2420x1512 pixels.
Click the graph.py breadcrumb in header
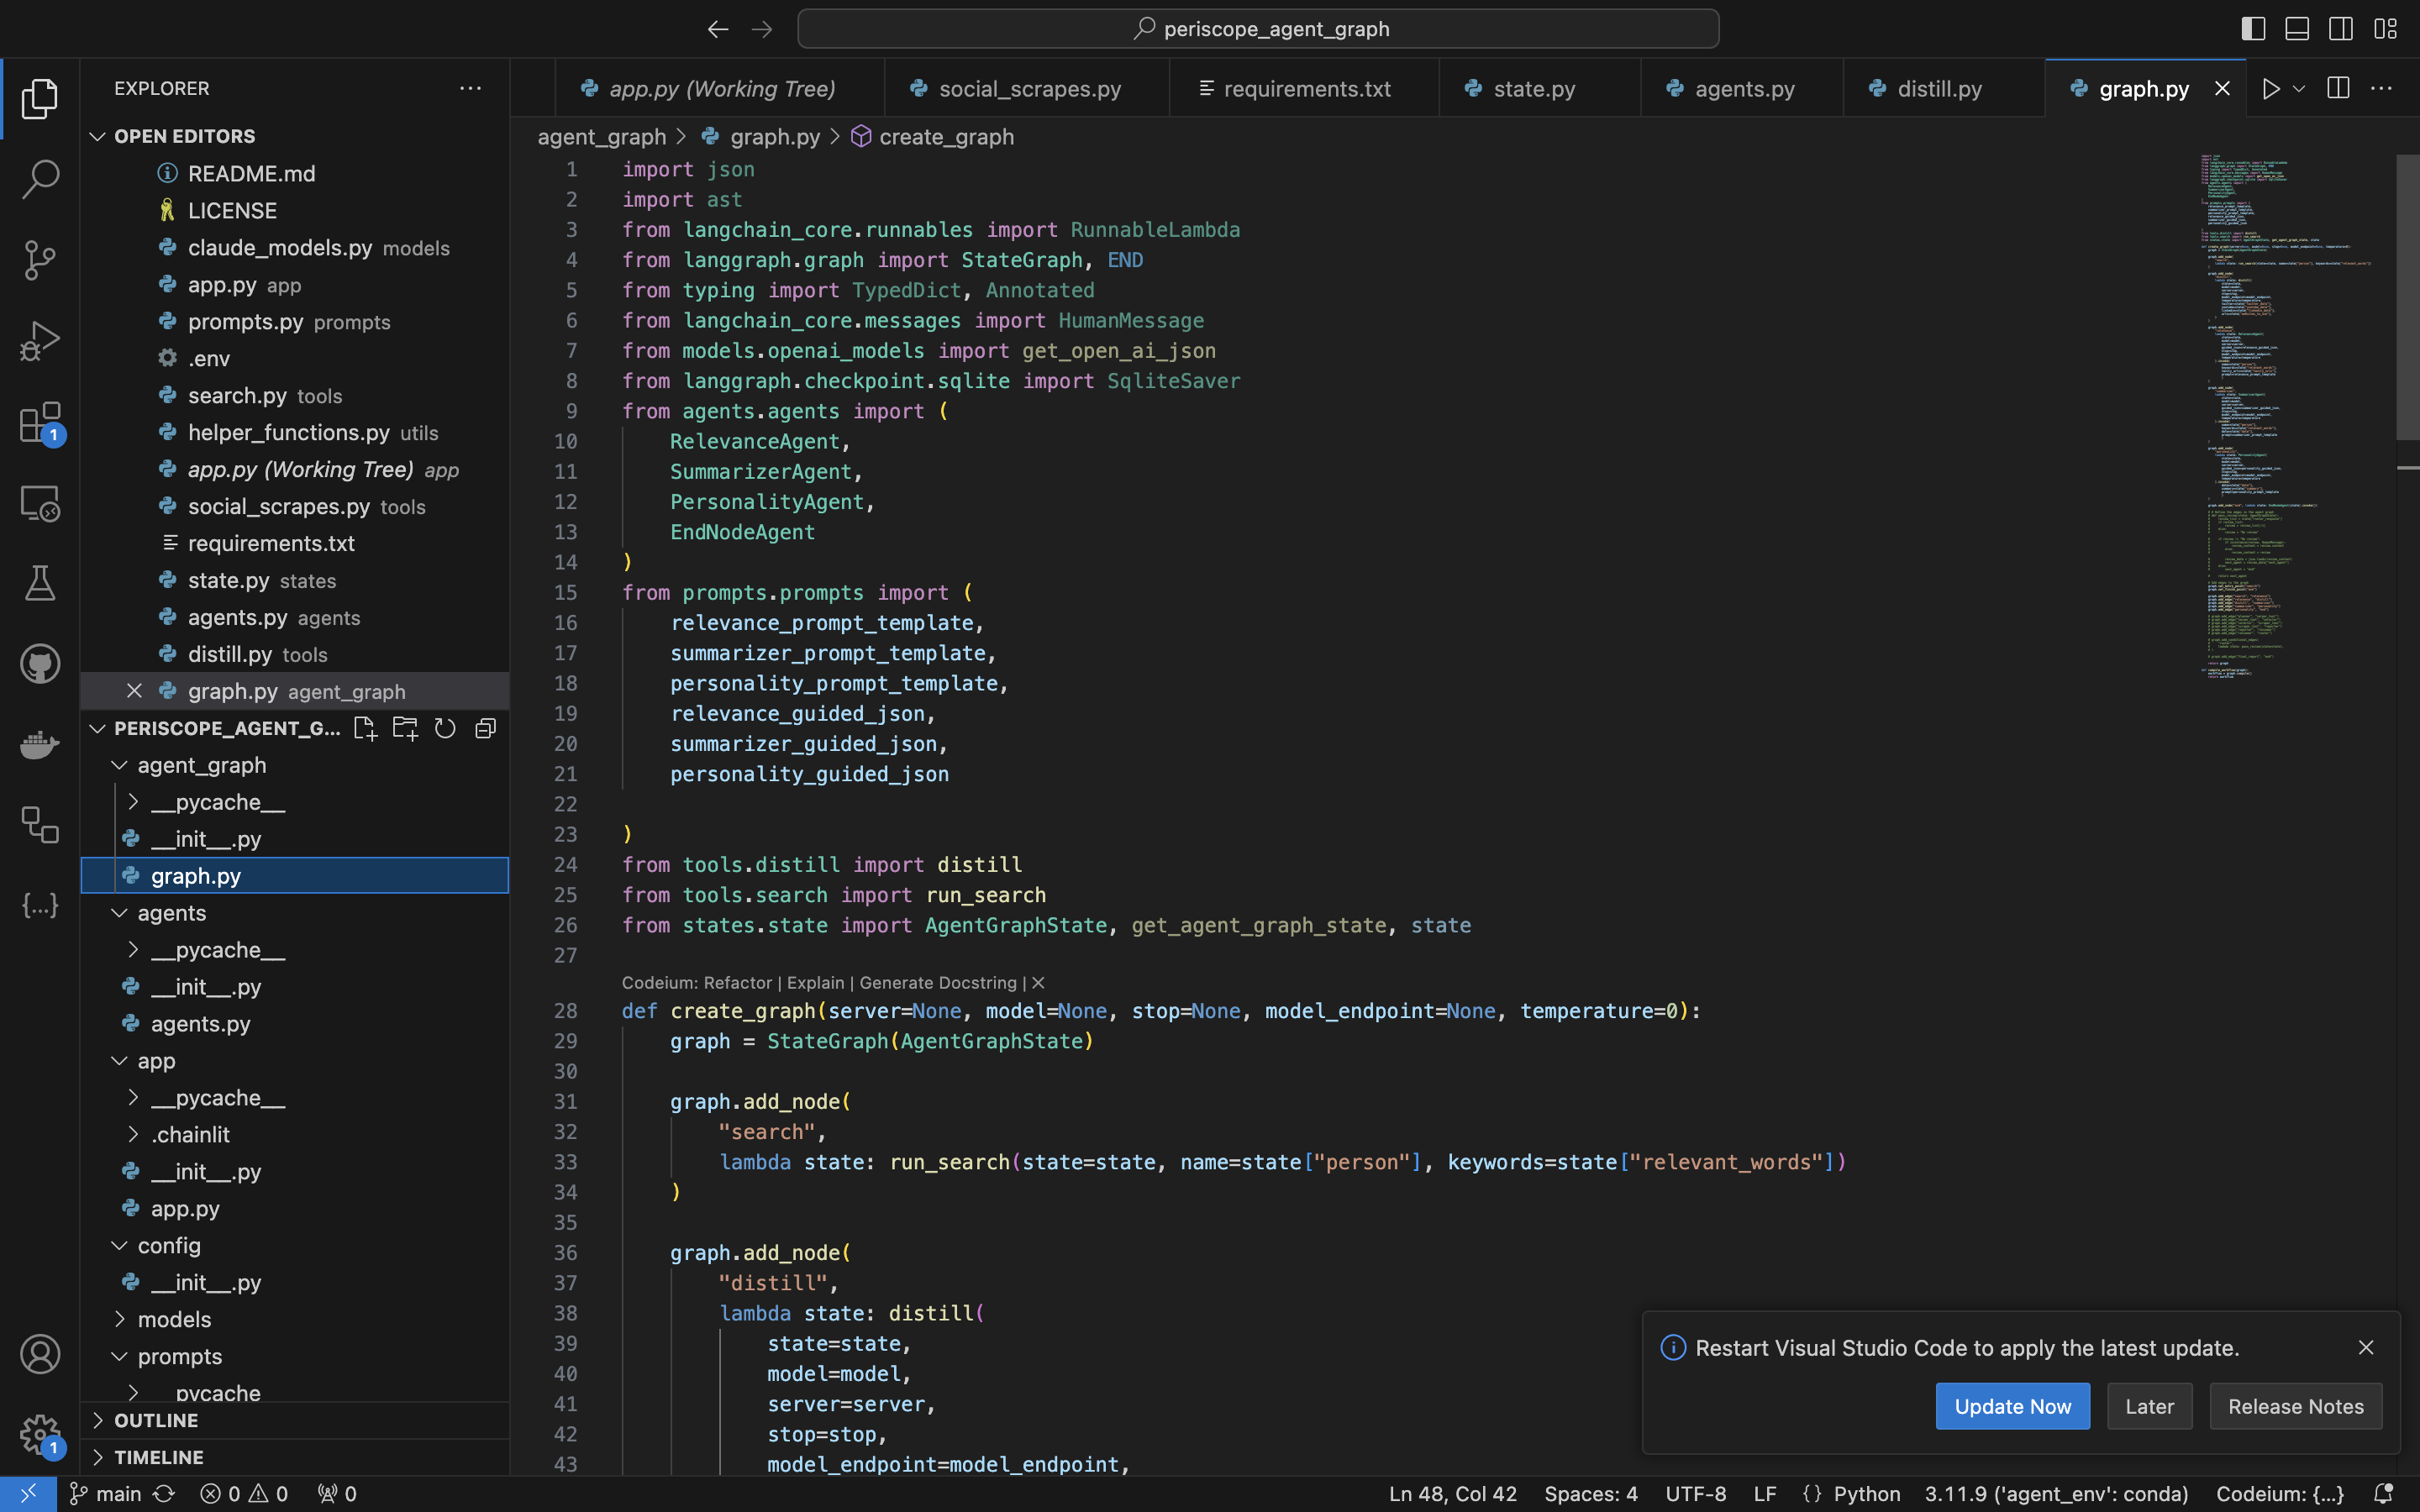pos(776,138)
